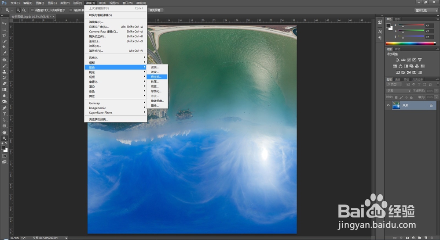440x240 pixels.
Task: Expand the Imagenomic submenu
Action: pos(116,108)
